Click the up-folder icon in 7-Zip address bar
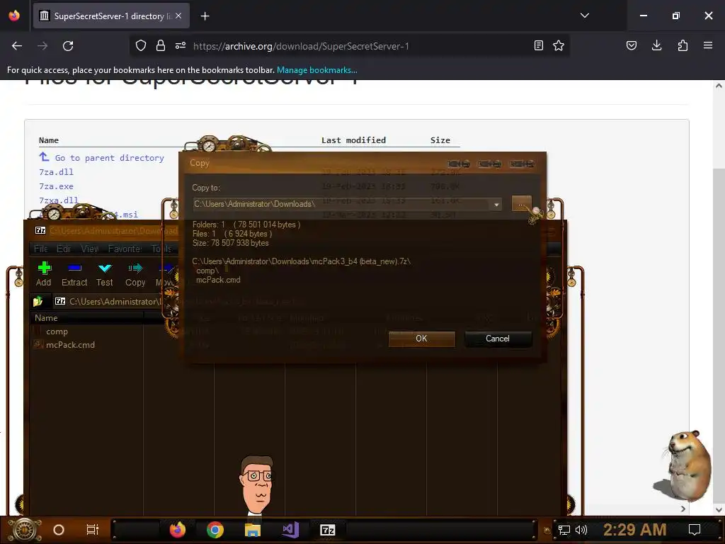725x544 pixels. 38,302
